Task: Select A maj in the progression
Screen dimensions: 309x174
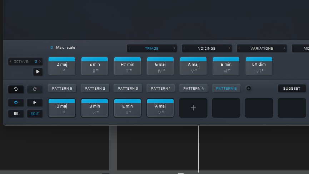Action: click(160, 108)
